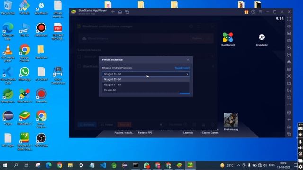
Task: Select the OBS Studio desktop shortcut
Action: tap(41, 140)
